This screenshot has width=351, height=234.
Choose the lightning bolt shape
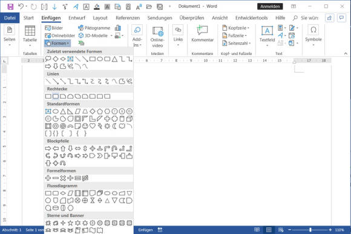coord(100,126)
